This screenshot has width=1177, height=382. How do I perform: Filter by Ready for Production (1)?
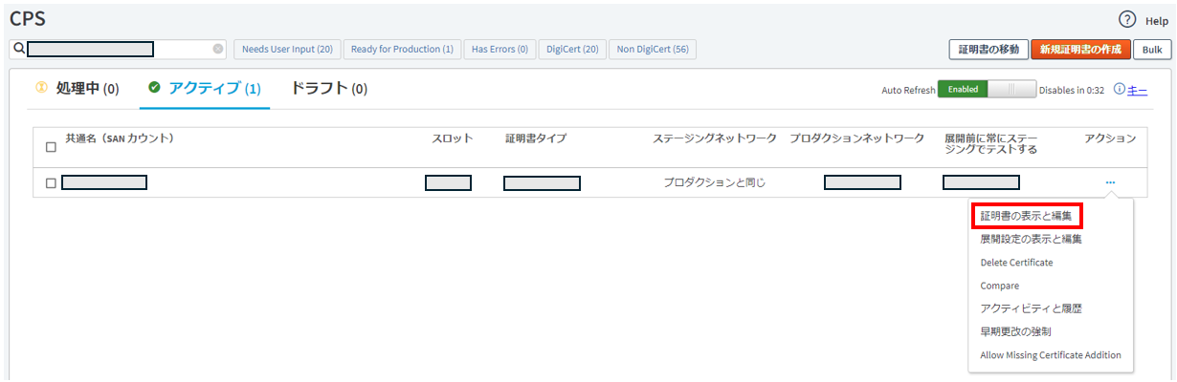402,49
